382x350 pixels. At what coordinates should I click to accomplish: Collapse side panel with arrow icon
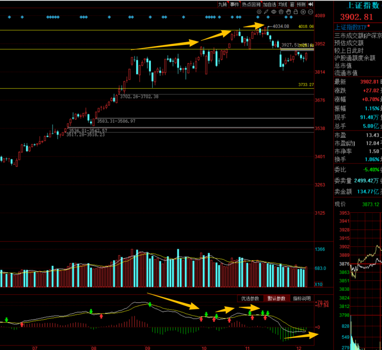tap(311, 4)
